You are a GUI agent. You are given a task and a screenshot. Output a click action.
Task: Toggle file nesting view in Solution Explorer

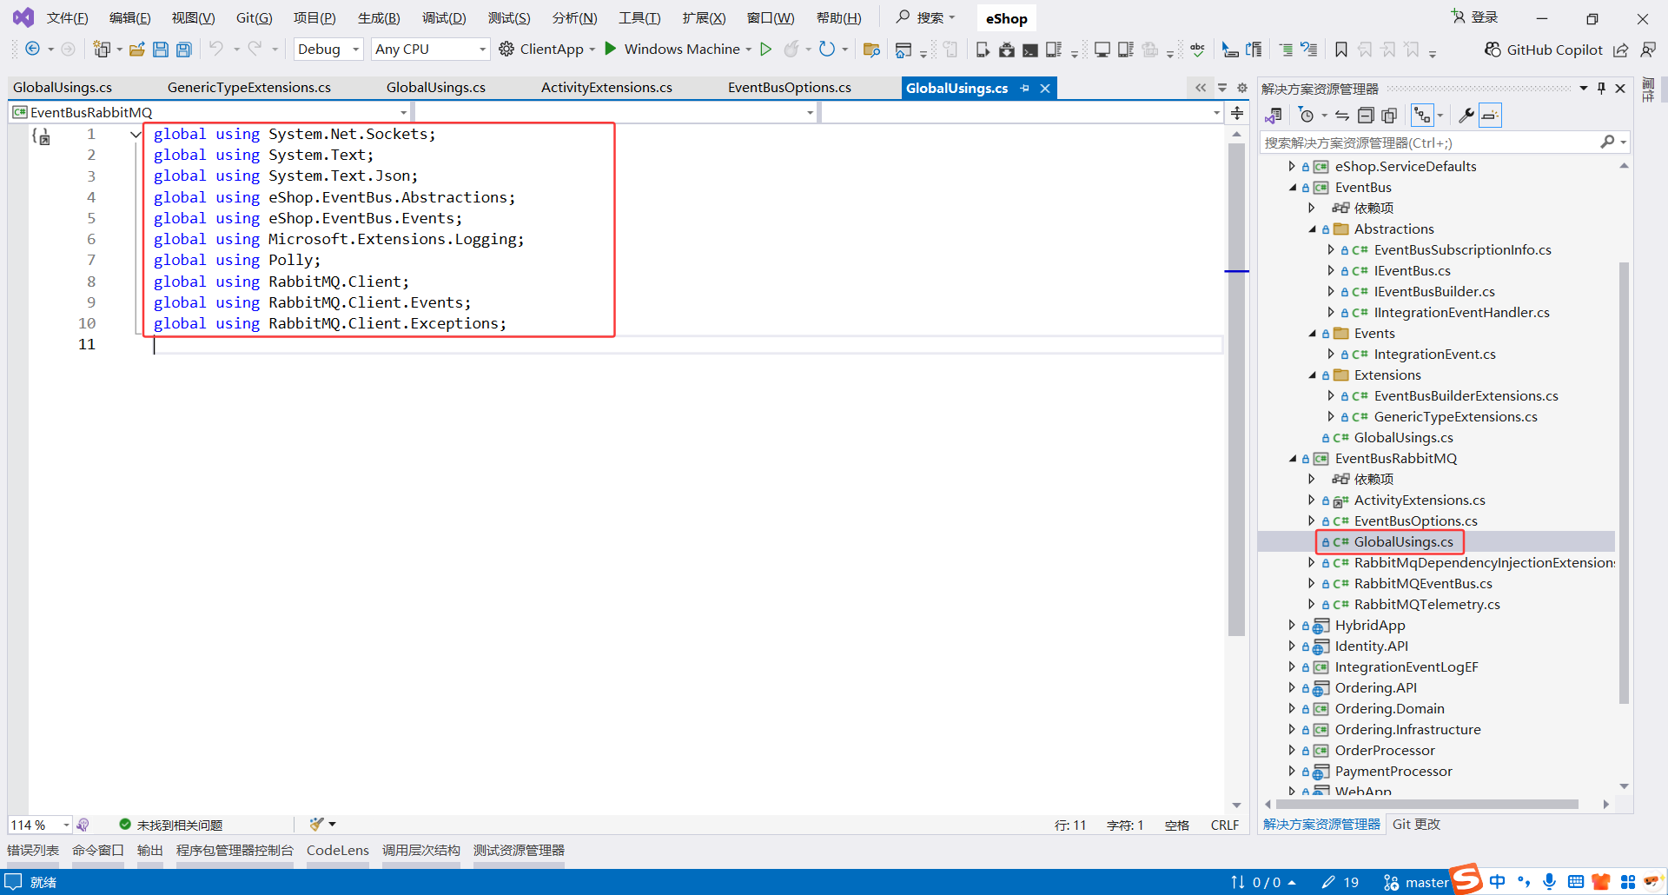(1422, 115)
